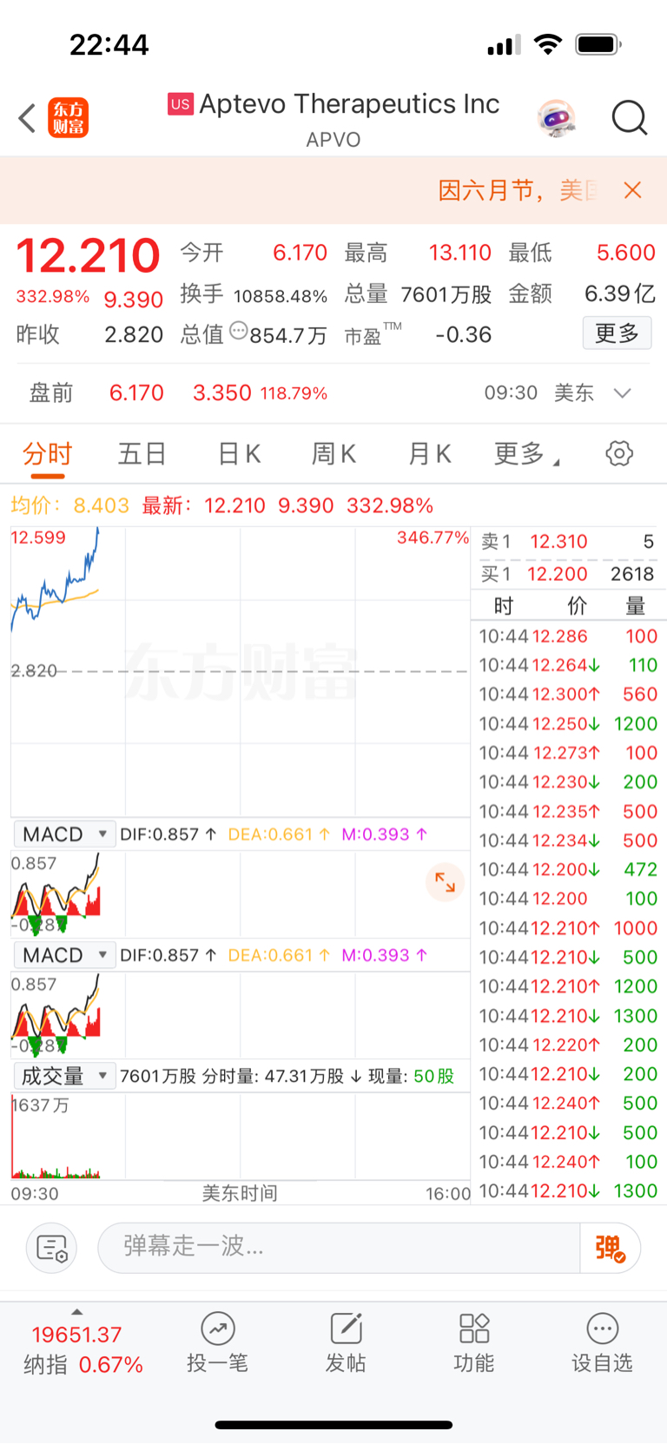The height and width of the screenshot is (1444, 667).
Task: Tap the large 12.210 price
Action: [88, 255]
